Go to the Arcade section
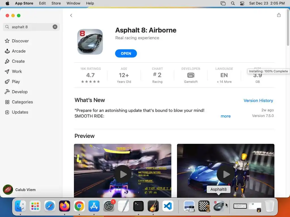The height and width of the screenshot is (217, 290). point(15,51)
